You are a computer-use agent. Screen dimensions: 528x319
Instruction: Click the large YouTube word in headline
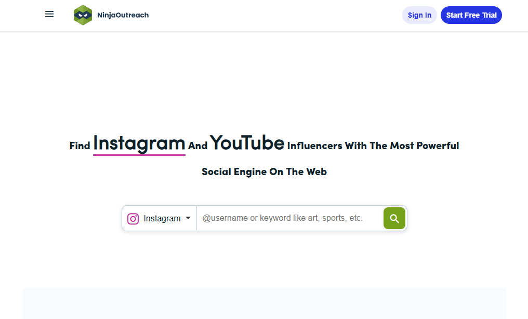[247, 143]
